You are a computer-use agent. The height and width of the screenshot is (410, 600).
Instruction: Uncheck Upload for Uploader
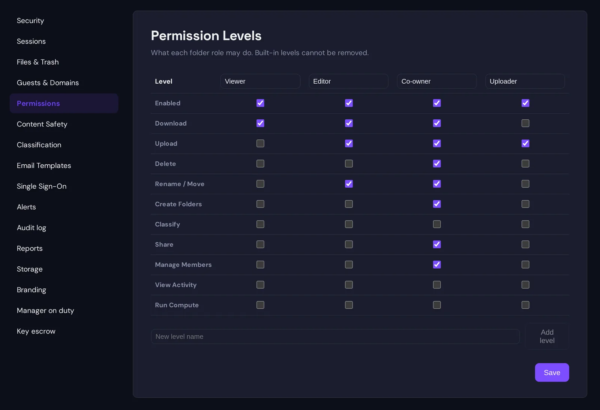click(525, 144)
